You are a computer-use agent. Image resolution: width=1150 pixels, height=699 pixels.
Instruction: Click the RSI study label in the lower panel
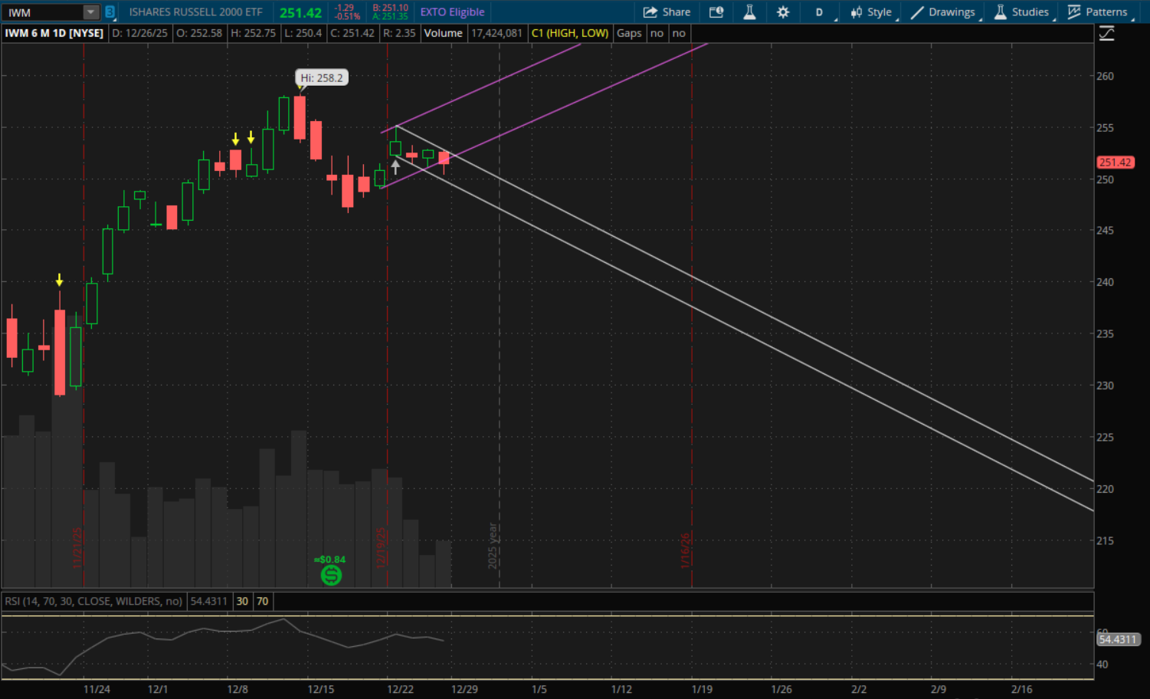93,601
